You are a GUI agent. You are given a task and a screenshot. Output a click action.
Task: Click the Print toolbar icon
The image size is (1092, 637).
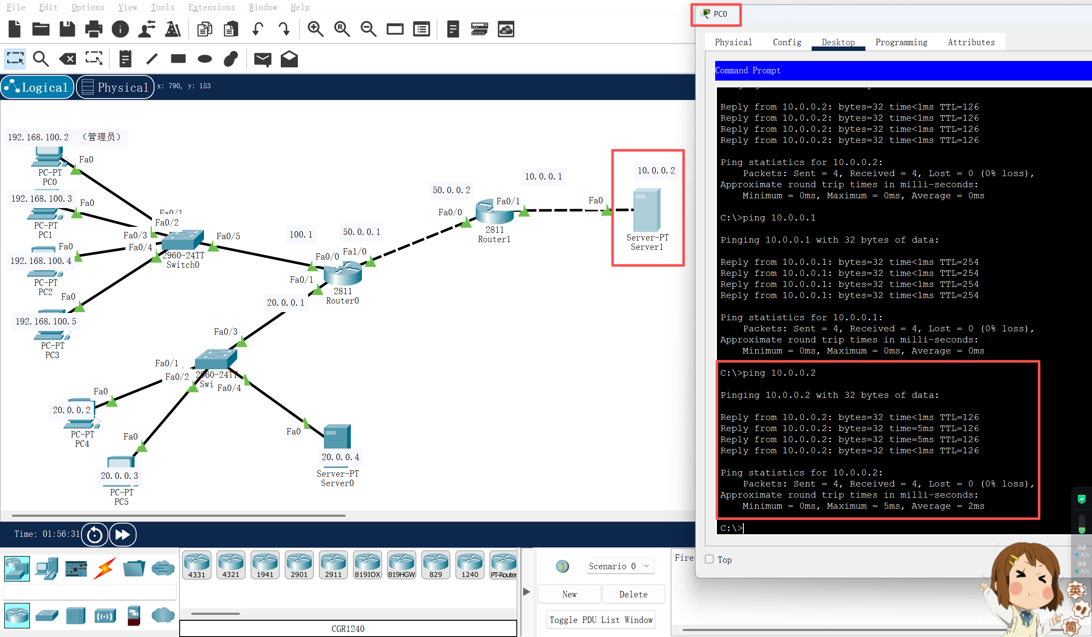click(93, 29)
